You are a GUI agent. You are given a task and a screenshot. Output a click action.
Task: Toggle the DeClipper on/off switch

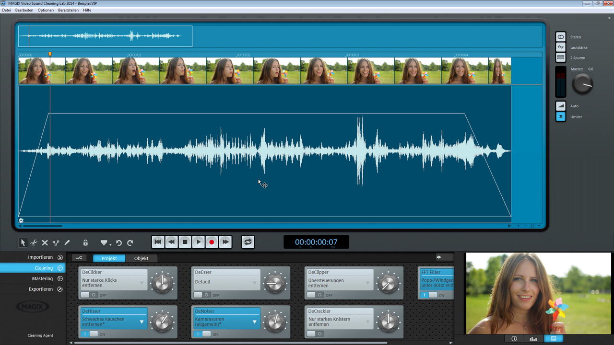[315, 295]
